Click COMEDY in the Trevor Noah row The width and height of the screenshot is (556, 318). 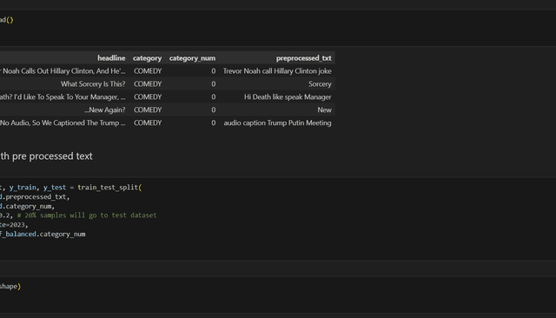pos(148,71)
